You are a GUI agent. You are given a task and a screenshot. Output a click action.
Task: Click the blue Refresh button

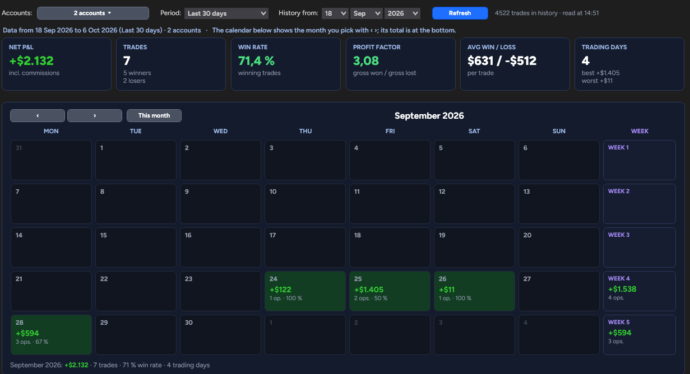tap(460, 13)
